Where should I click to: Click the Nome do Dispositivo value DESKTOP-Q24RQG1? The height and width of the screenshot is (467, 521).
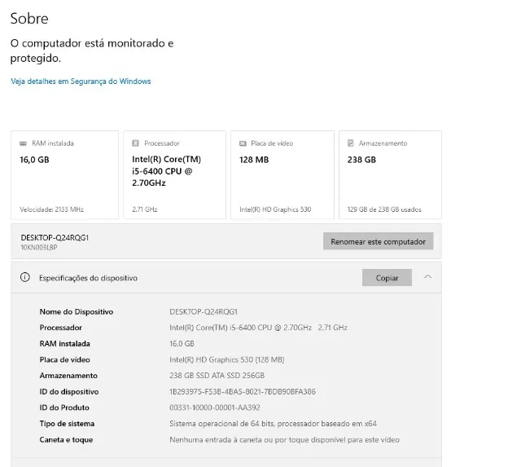[204, 311]
